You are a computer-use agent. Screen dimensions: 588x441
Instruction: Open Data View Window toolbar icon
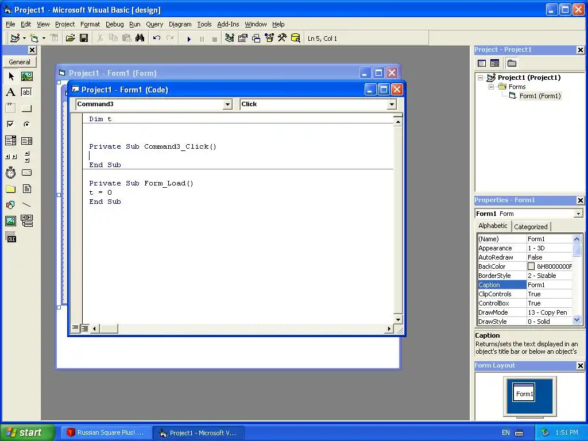pyautogui.click(x=296, y=38)
